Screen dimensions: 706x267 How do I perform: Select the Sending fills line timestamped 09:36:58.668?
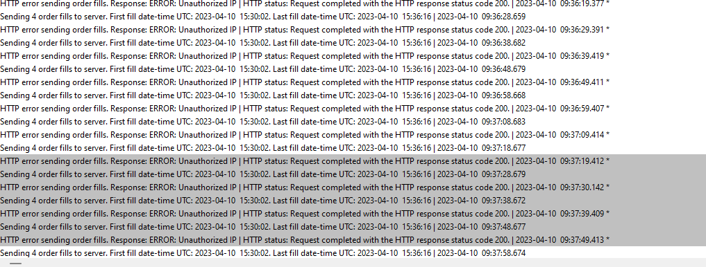pos(353,95)
